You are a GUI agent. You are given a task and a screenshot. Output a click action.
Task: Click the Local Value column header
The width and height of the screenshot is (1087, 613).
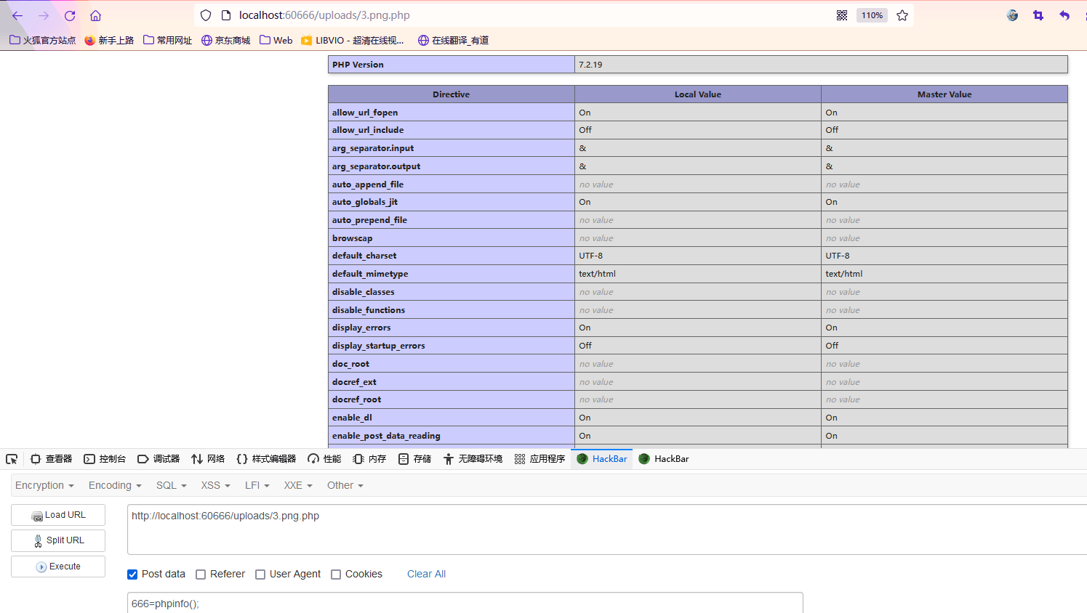coord(698,94)
